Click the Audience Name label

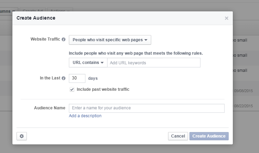tap(50, 108)
